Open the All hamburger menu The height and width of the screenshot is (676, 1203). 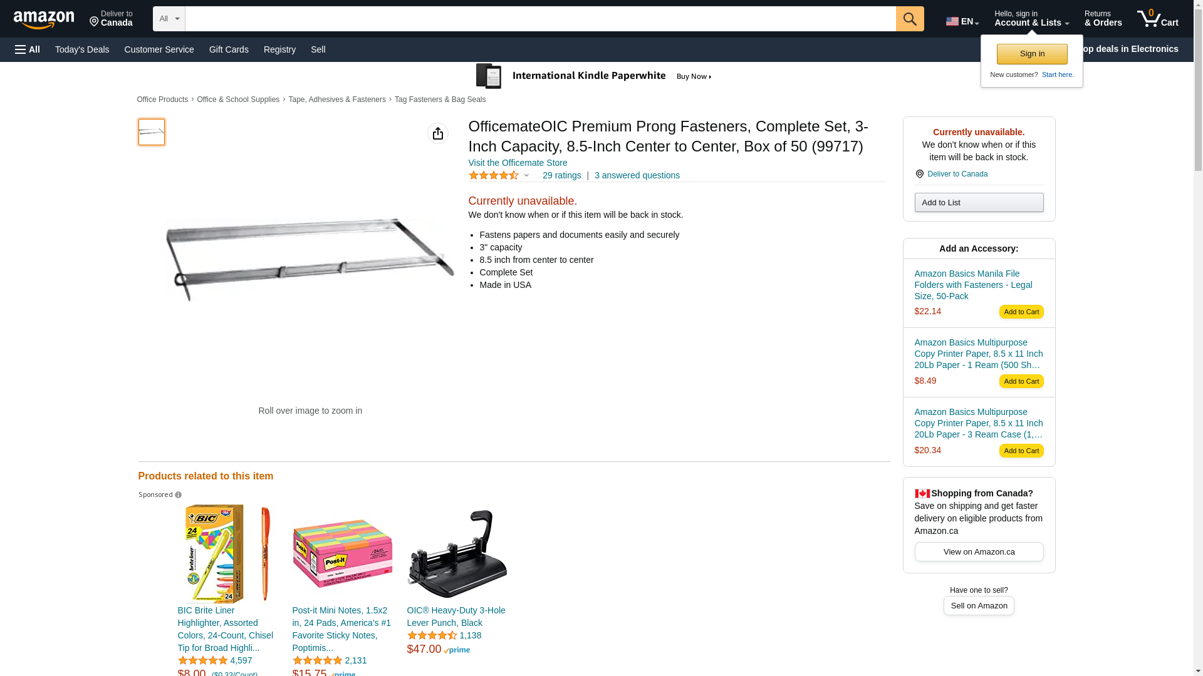[x=28, y=49]
